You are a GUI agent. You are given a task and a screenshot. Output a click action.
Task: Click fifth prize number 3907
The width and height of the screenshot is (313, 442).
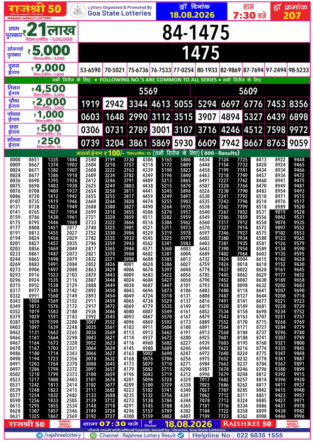(207, 117)
